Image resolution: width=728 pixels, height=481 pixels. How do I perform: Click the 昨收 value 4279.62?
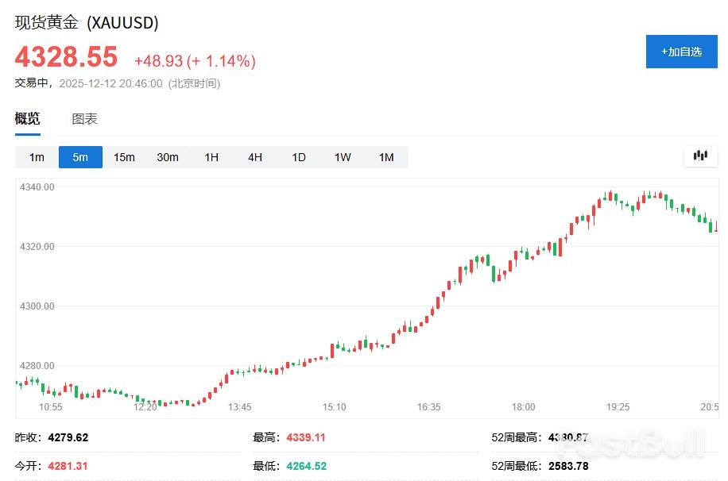pyautogui.click(x=68, y=437)
